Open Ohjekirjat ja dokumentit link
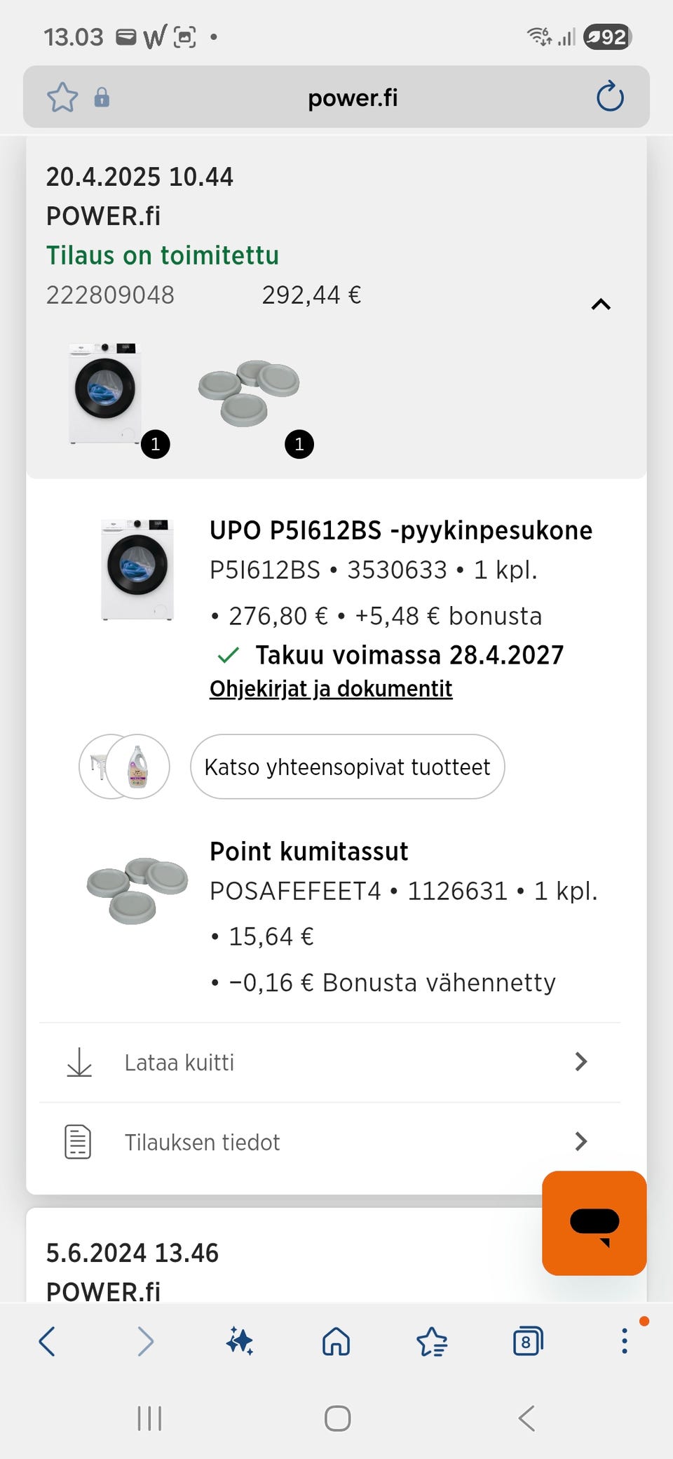 click(331, 689)
